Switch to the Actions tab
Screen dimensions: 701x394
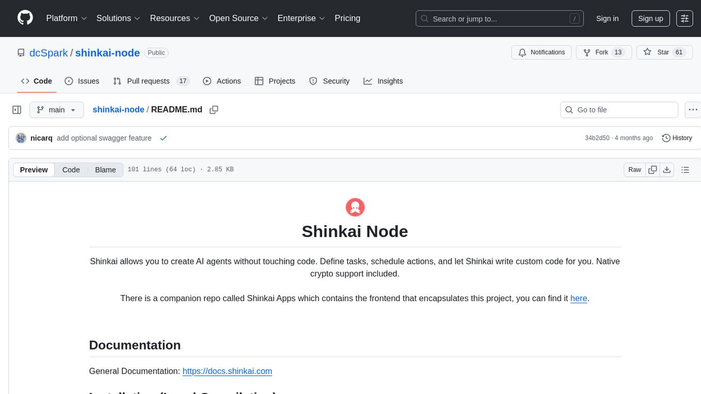(222, 81)
